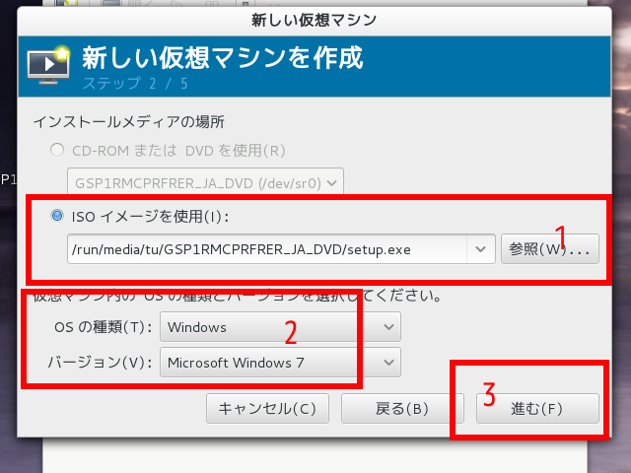This screenshot has height=473, width=631.
Task: Proceed with the 進む(F) button
Action: [x=537, y=408]
